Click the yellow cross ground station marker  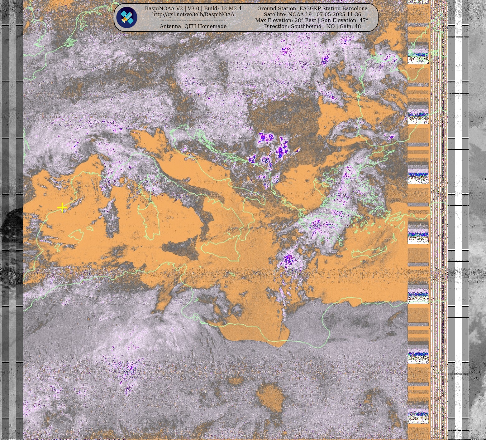pyautogui.click(x=62, y=207)
